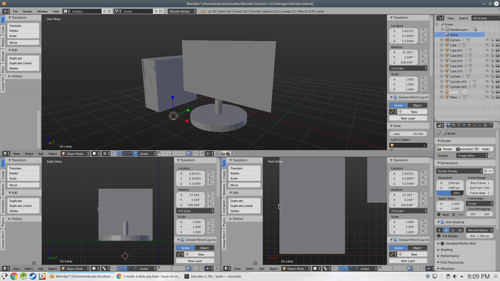Enable the Full Sample checkbox
The width and height of the screenshot is (500, 281).
(x=438, y=236)
